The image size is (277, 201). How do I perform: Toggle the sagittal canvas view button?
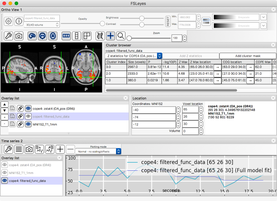(x=32, y=36)
